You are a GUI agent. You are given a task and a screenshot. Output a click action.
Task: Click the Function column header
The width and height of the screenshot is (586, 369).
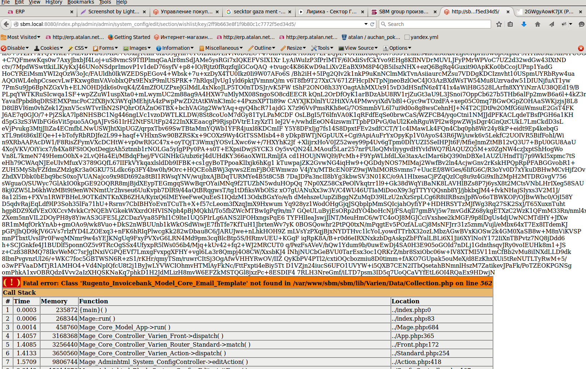[235, 301]
